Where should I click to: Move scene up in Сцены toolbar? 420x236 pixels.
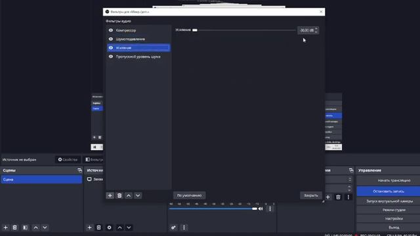click(35, 227)
